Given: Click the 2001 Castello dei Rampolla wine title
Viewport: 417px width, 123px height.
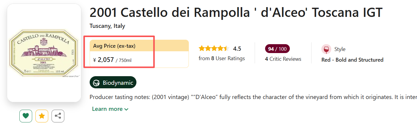Looking at the screenshot, I should tap(236, 13).
